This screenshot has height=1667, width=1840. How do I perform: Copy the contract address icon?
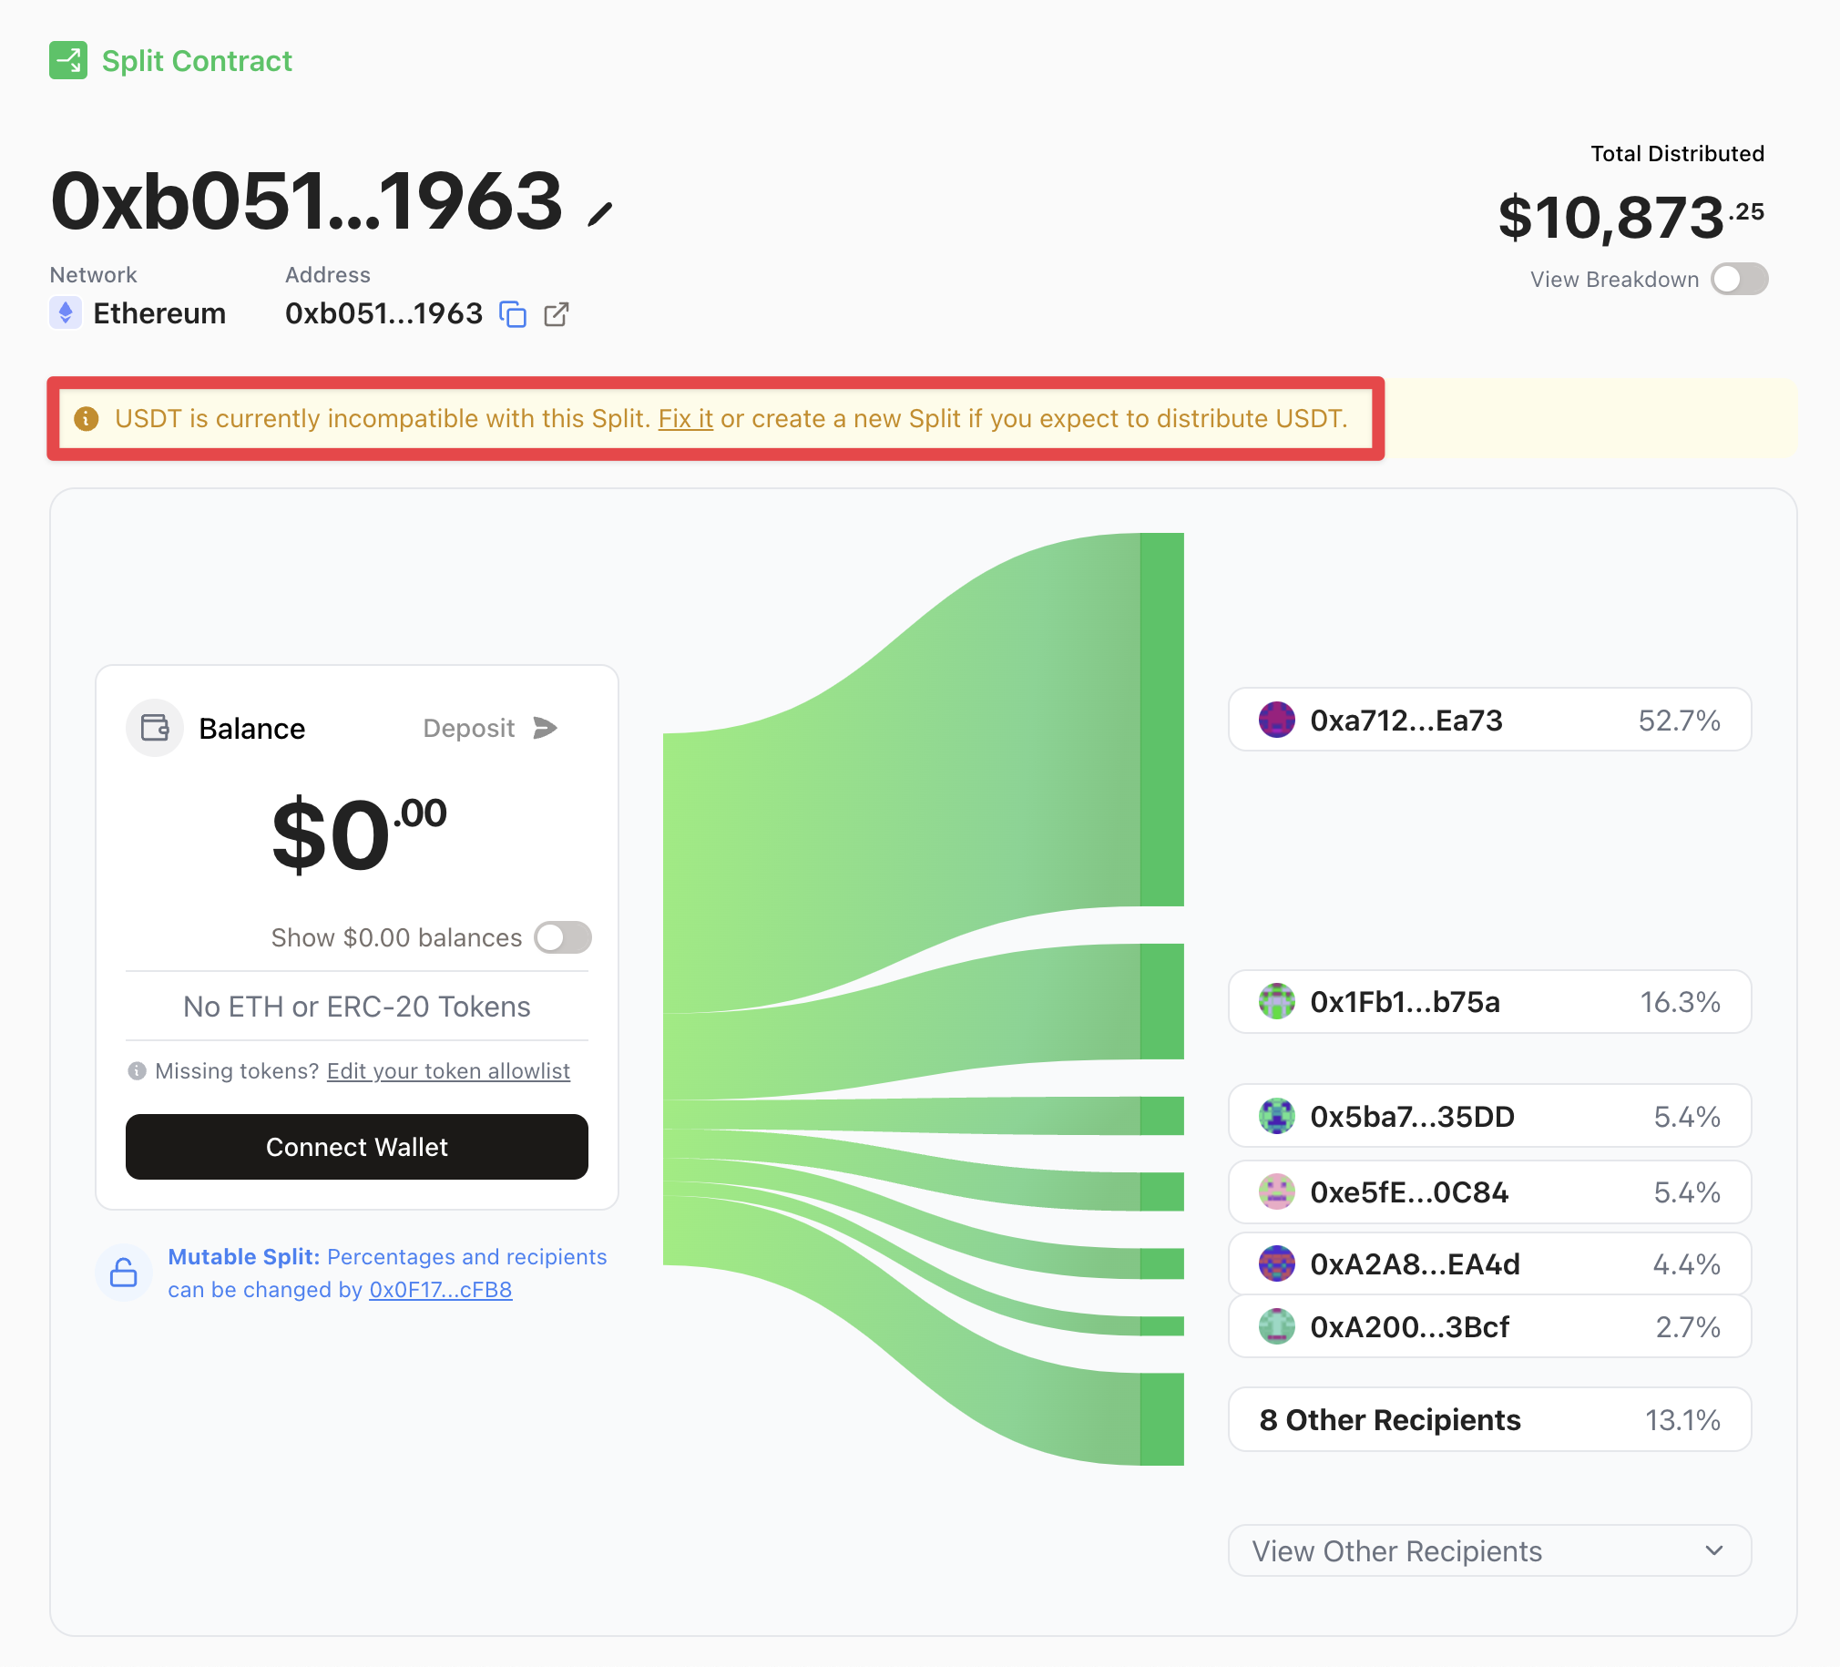(x=513, y=314)
